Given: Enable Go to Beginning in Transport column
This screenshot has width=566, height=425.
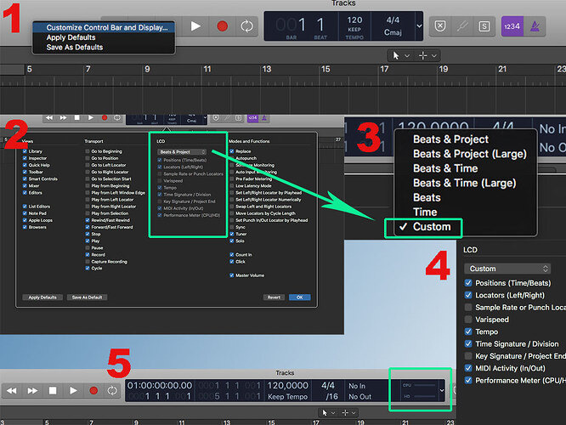Looking at the screenshot, I should pyautogui.click(x=88, y=151).
